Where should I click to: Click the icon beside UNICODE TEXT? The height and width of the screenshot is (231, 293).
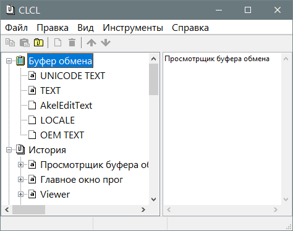32,76
